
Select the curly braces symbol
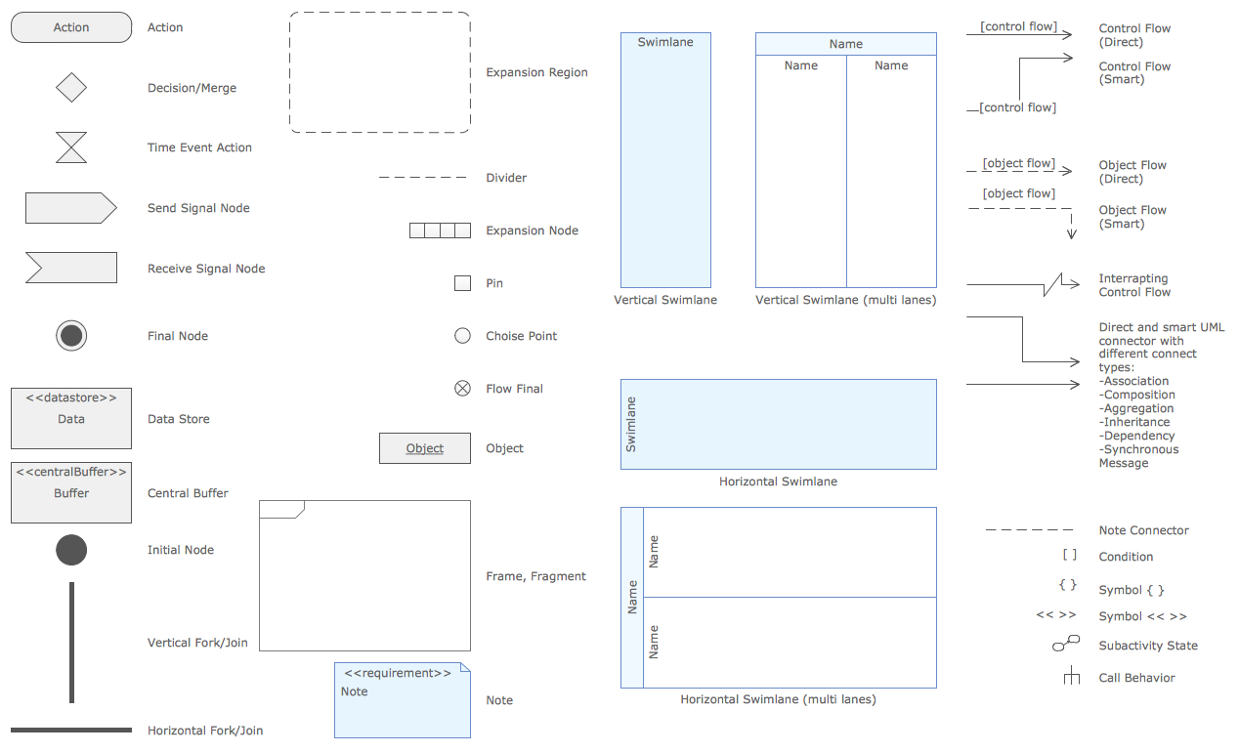tap(1068, 585)
